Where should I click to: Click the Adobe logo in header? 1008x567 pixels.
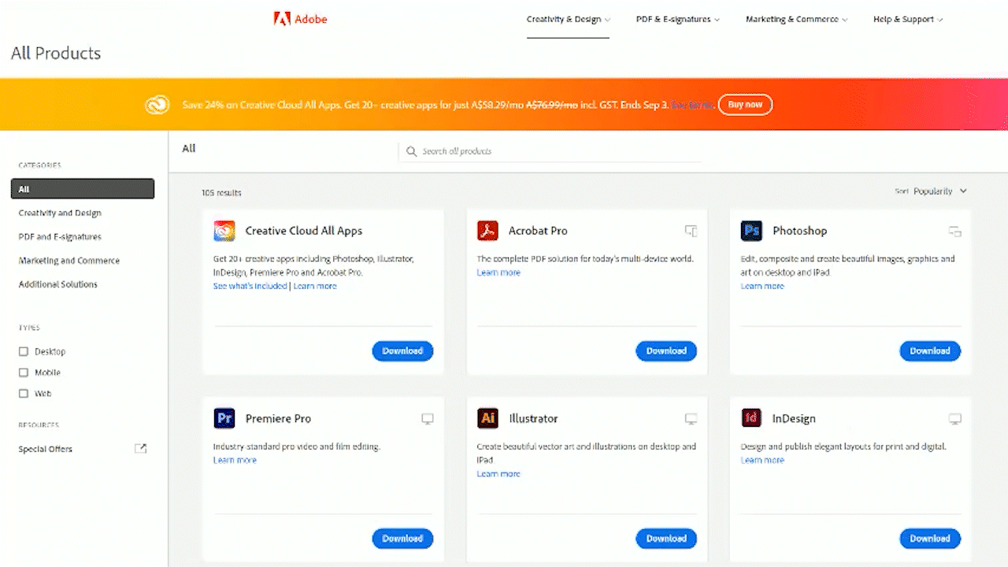point(300,19)
